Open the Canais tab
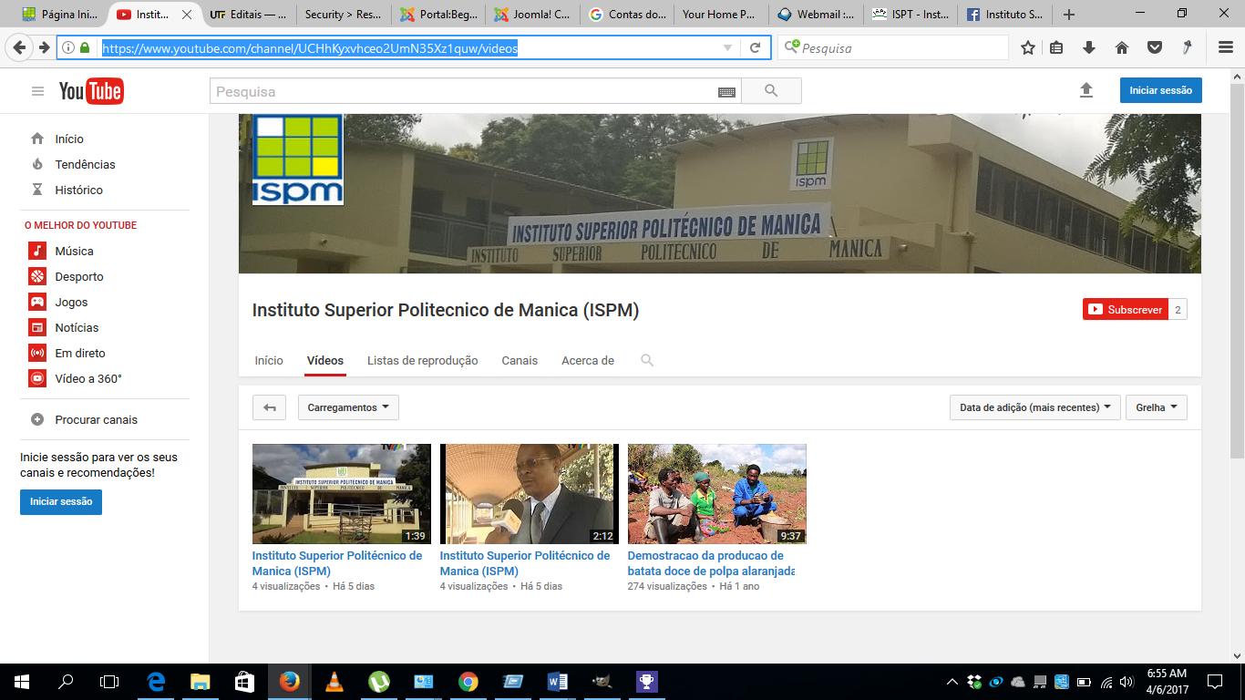 [520, 361]
